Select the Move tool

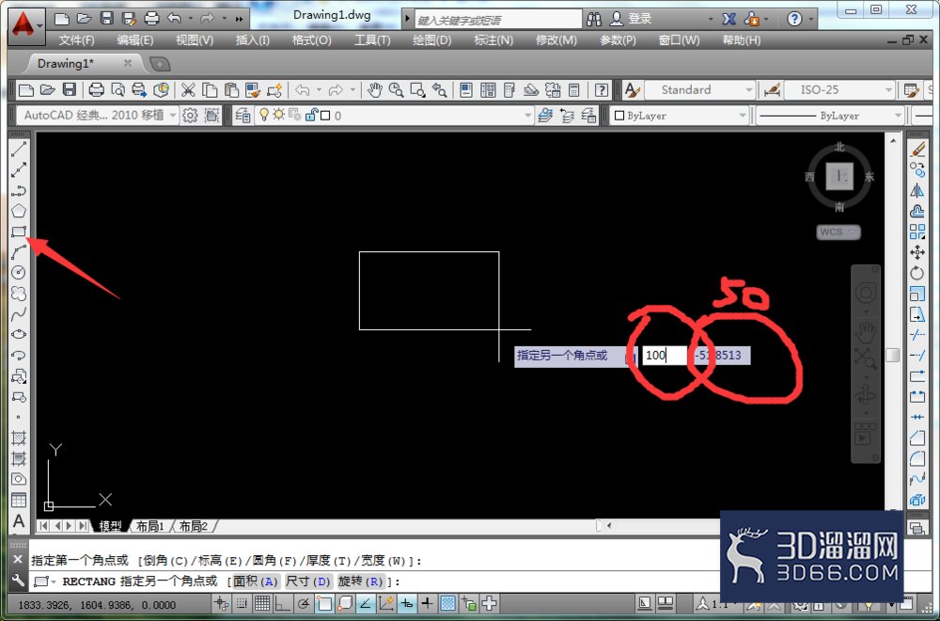[917, 252]
